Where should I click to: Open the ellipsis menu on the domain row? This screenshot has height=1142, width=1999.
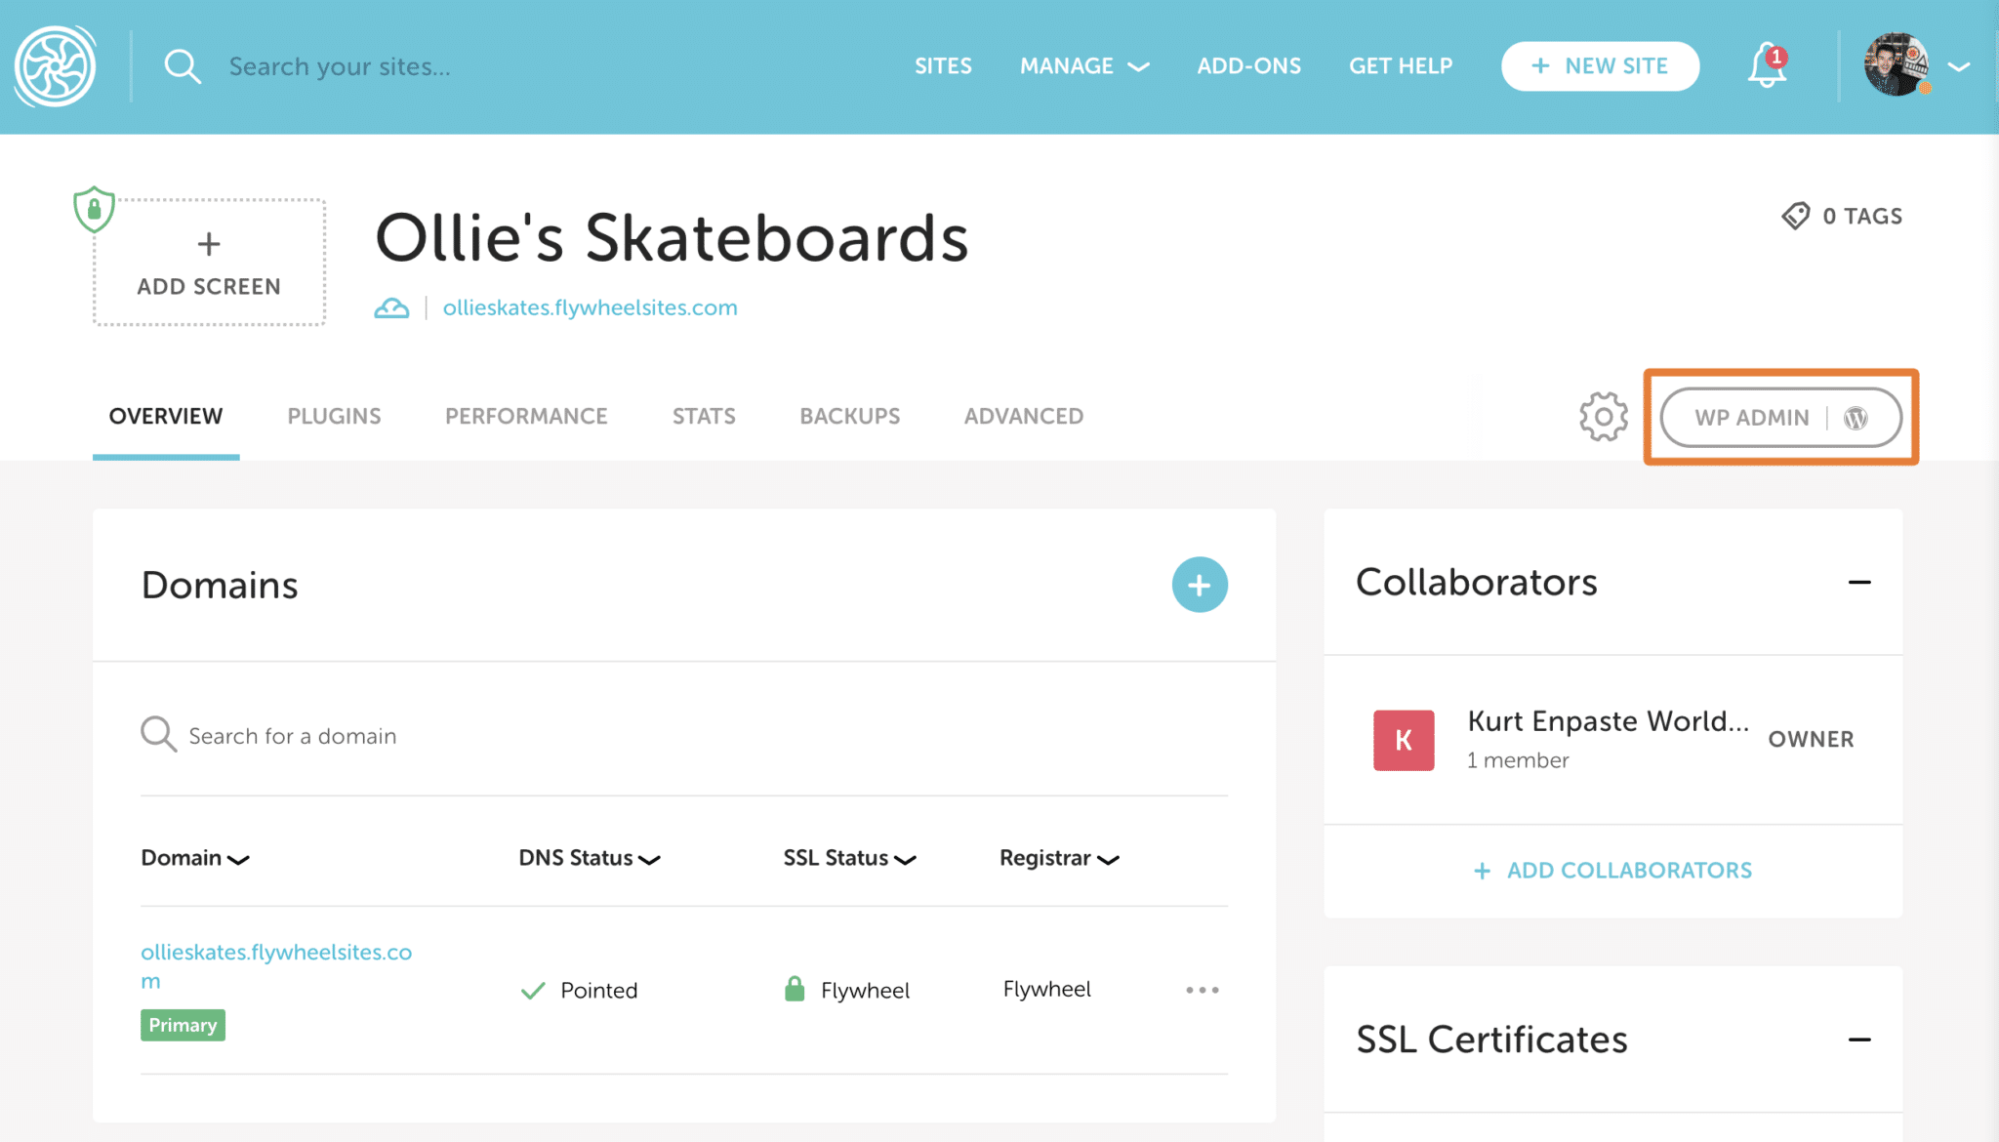1203,989
